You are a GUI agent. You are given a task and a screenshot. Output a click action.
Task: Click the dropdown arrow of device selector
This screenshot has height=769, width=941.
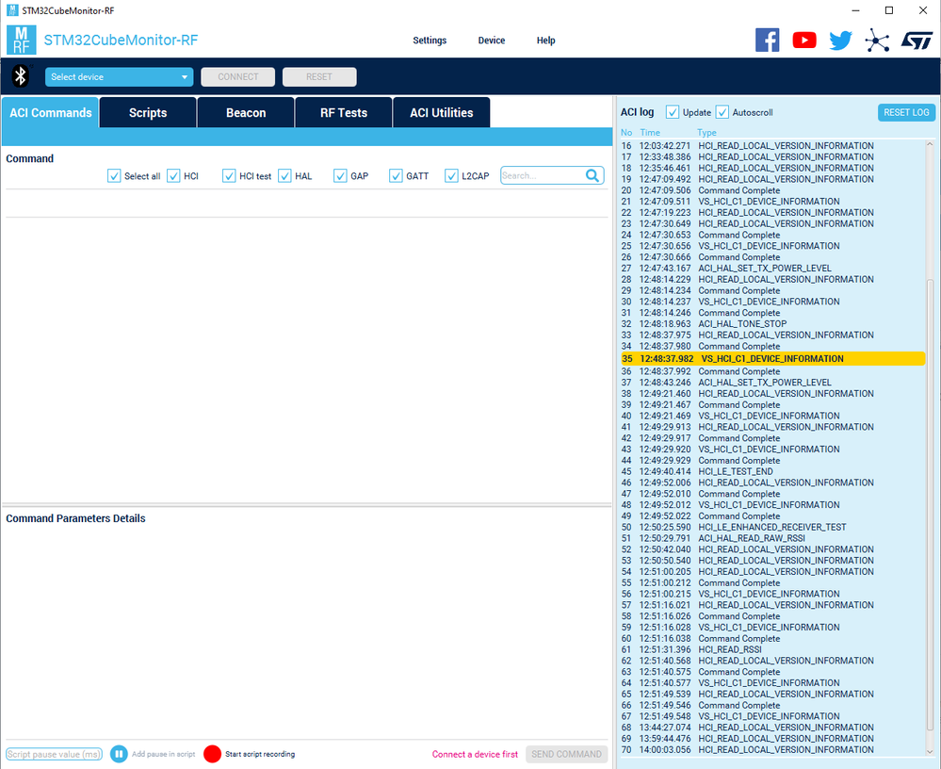pos(185,77)
